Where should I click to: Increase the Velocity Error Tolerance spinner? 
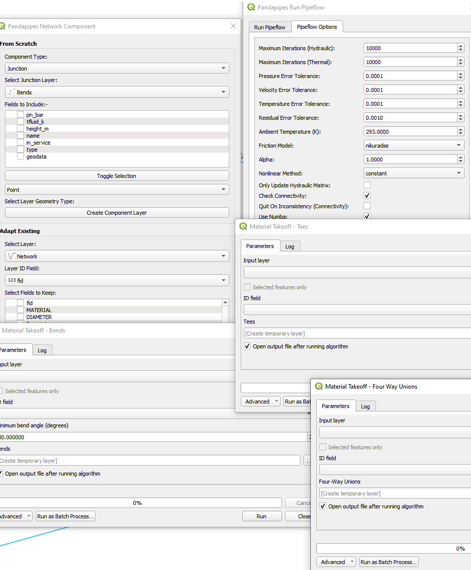pos(461,87)
